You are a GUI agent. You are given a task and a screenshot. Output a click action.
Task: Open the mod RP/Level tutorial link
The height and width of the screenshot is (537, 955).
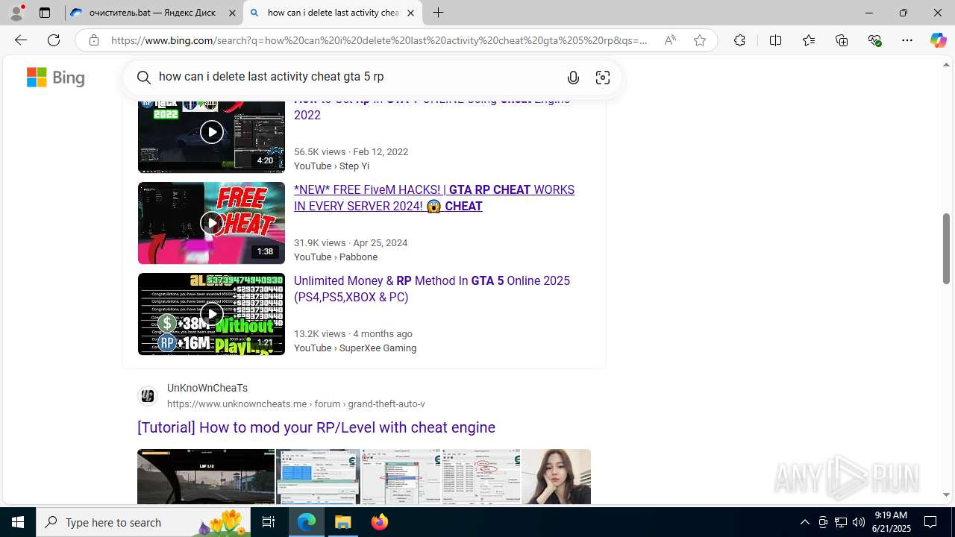coord(316,427)
